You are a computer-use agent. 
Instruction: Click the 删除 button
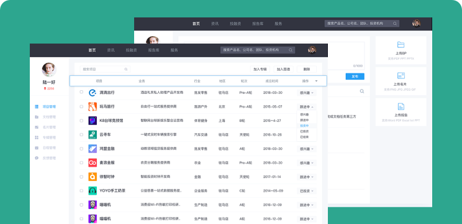(x=307, y=69)
